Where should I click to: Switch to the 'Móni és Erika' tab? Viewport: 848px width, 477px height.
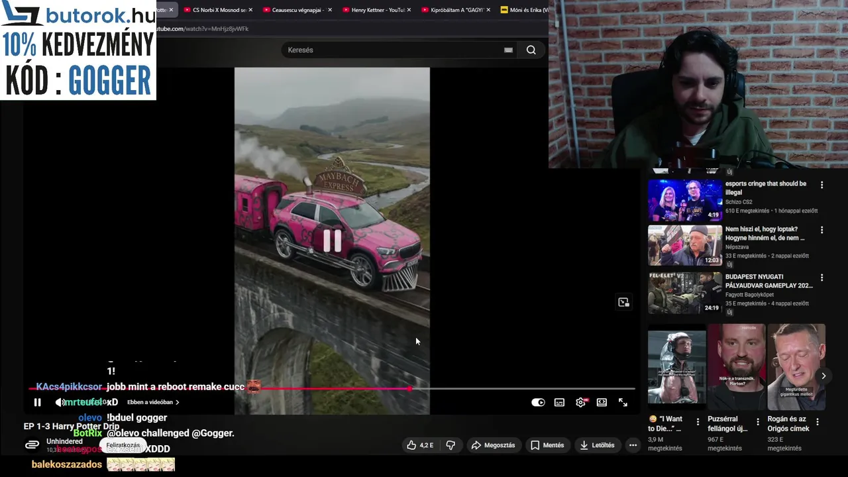(523, 10)
